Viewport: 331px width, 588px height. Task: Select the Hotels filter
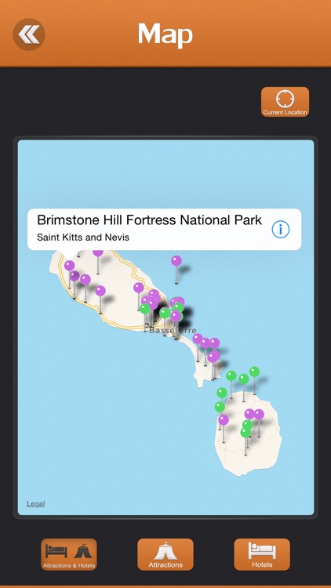pos(262,554)
